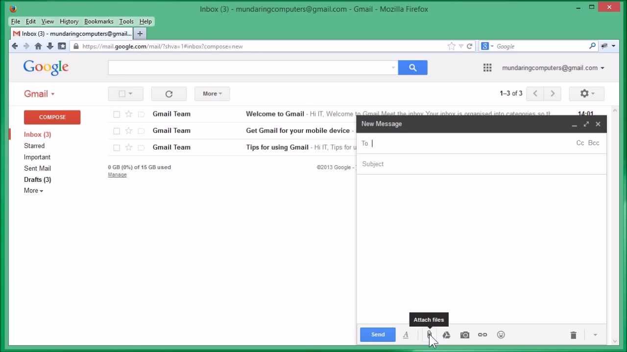
Task: Click the Manage storage link
Action: point(117,175)
